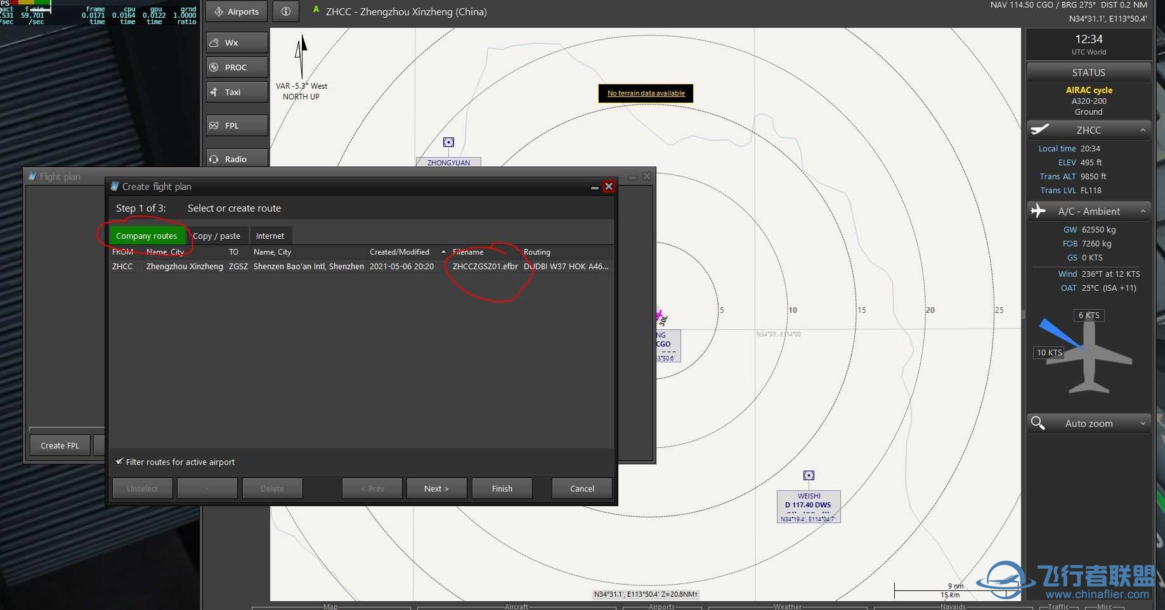Collapse the A/C - Ambient section
The image size is (1165, 610).
[1143, 211]
